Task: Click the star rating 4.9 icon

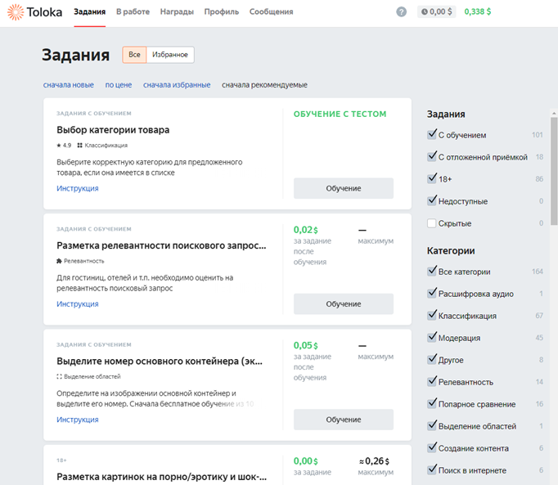Action: pos(59,146)
